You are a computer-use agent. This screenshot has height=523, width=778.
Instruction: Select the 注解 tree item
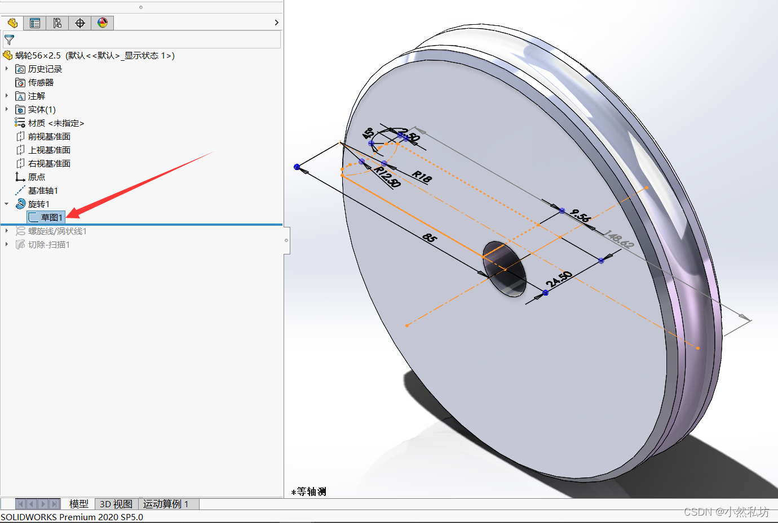37,96
